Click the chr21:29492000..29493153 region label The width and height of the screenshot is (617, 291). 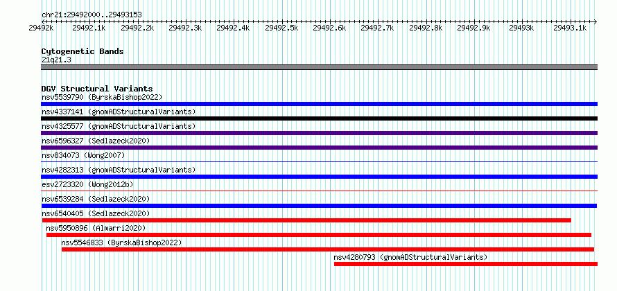click(92, 15)
